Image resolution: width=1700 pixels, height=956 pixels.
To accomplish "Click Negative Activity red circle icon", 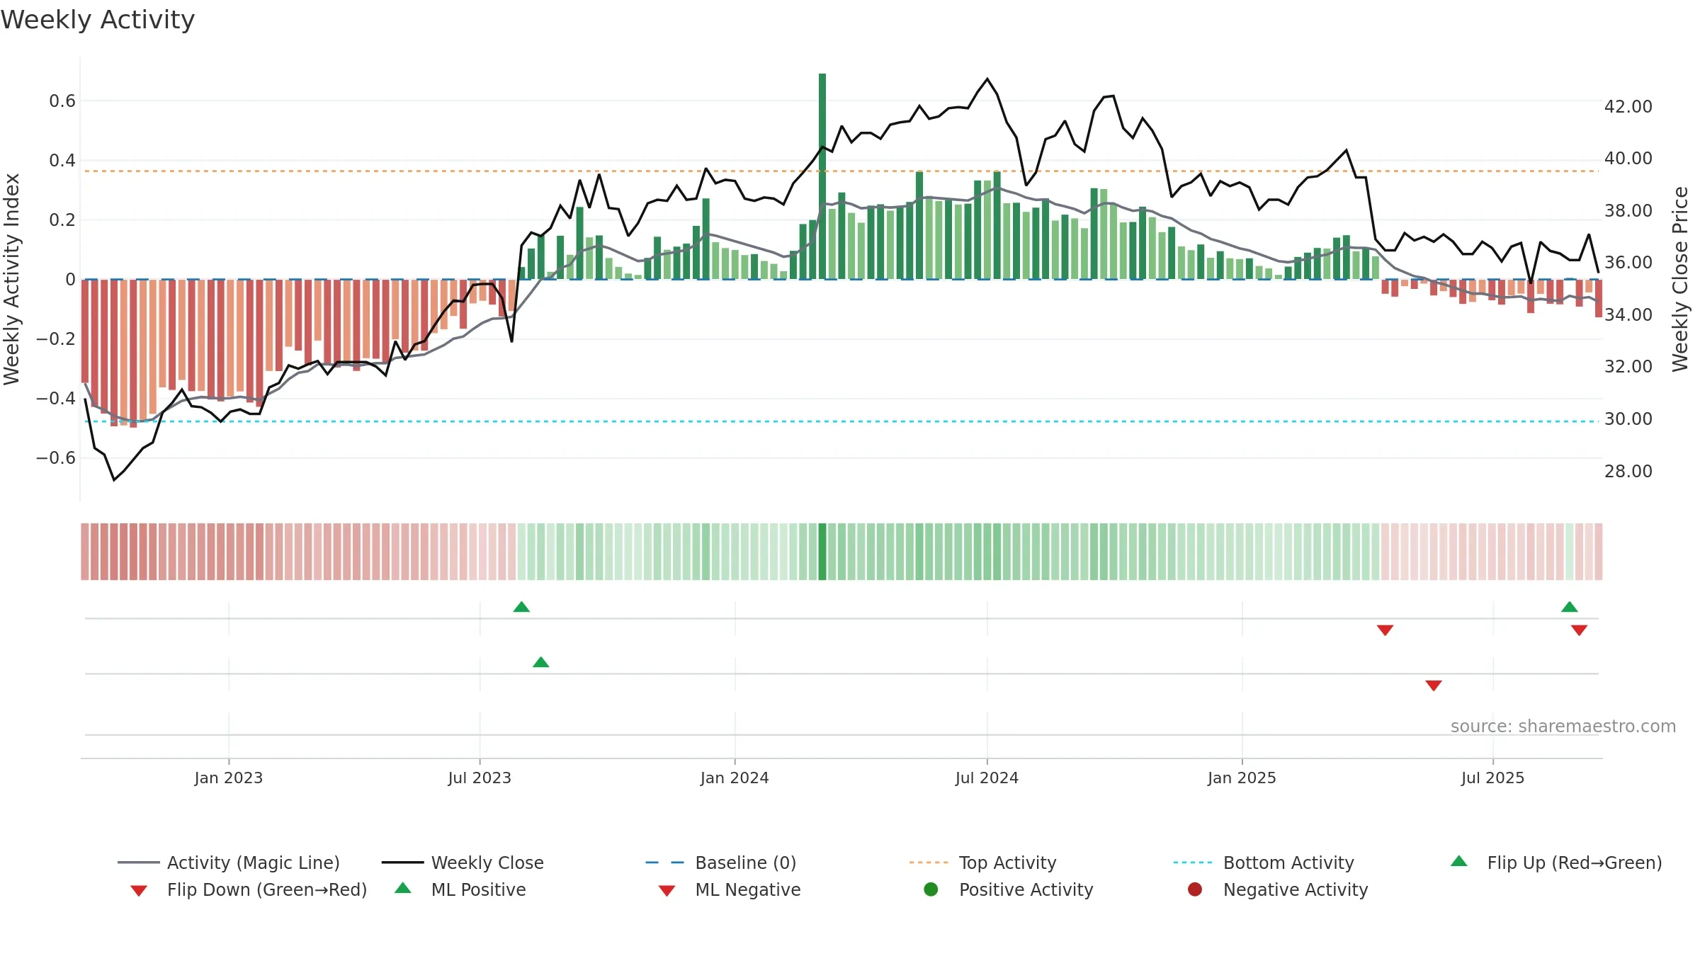I will point(1195,889).
